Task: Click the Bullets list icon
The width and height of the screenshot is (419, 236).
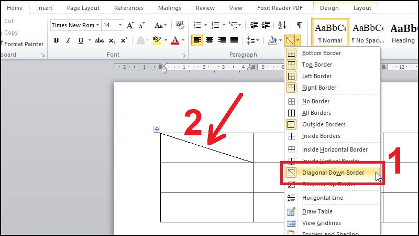Action: point(197,25)
